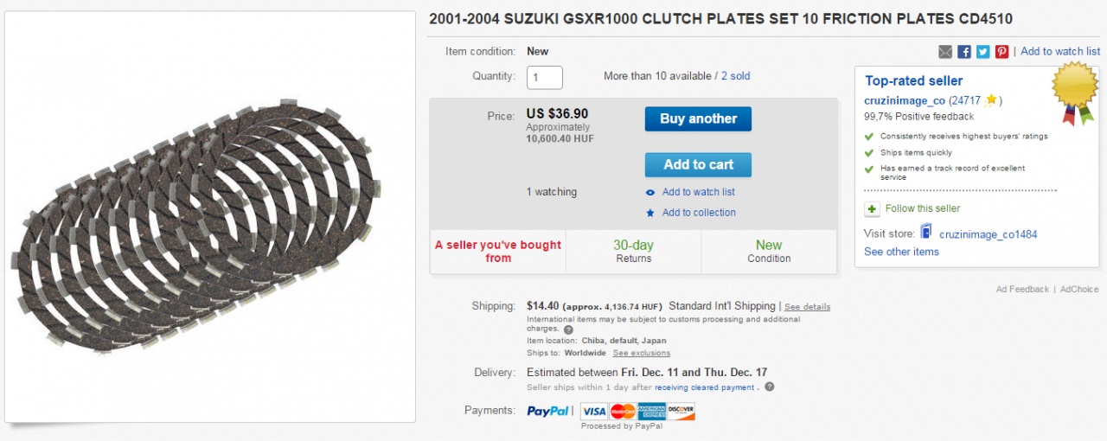
Task: Pin this item on Pinterest
Action: click(1001, 52)
